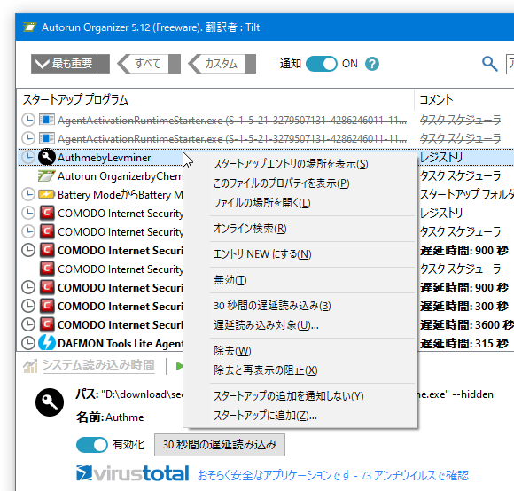Screen dimensions: 514x491
Task: Click the 30 秒間の遅延読み込み button
Action: pyautogui.click(x=220, y=445)
